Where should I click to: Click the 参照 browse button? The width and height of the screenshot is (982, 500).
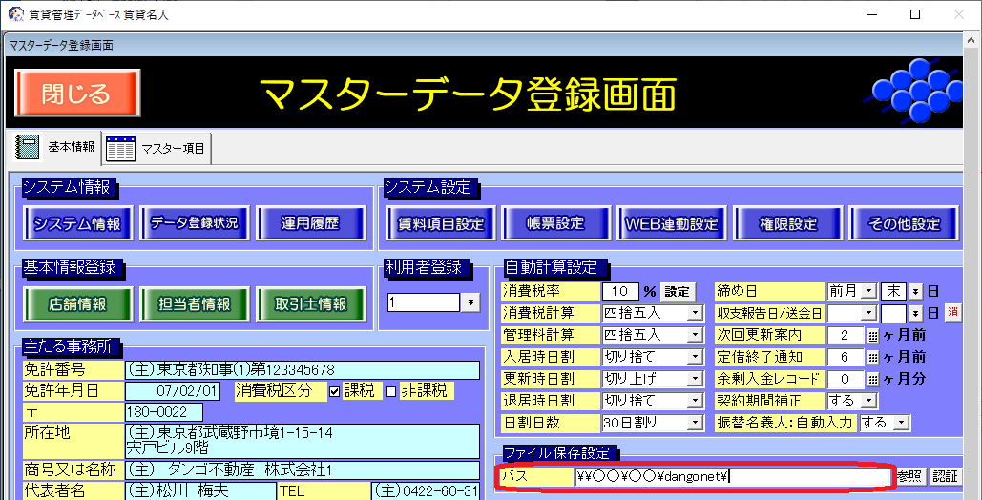point(909,476)
